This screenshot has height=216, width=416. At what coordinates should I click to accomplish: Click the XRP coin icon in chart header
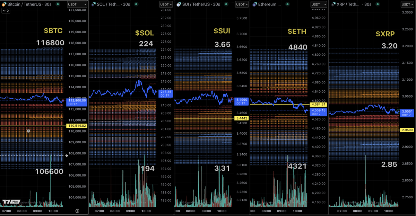click(333, 4)
